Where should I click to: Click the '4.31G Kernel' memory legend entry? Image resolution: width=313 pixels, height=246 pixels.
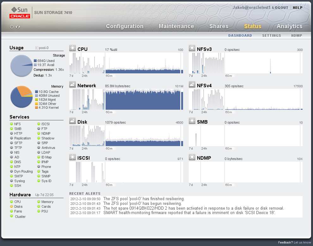(47, 108)
